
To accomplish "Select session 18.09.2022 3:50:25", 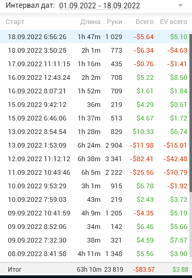I will pyautogui.click(x=95, y=51).
